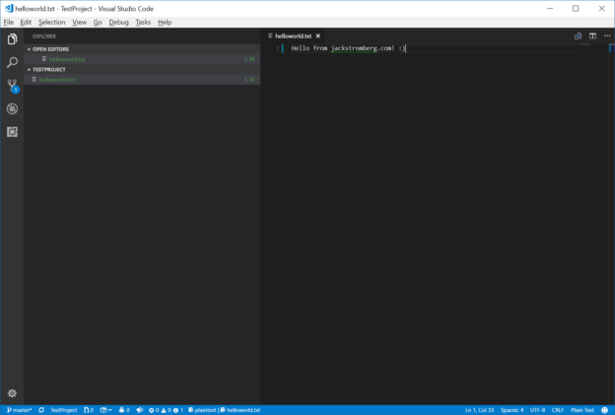The width and height of the screenshot is (615, 415).
Task: Select helloworld.txt under TESTPROJECT
Action: pos(142,80)
